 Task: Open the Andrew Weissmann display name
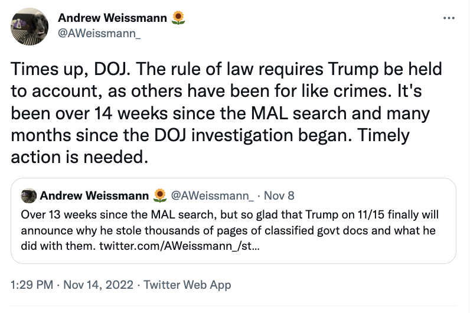[x=112, y=18]
